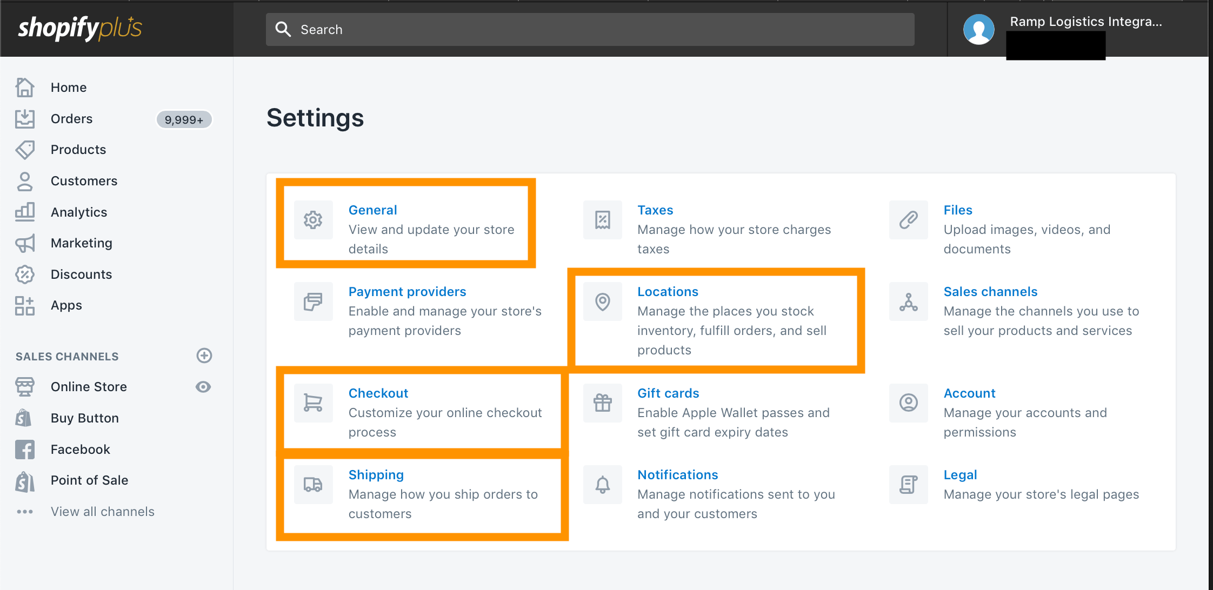Click the plus to add a sales channel
1213x590 pixels.
204,356
